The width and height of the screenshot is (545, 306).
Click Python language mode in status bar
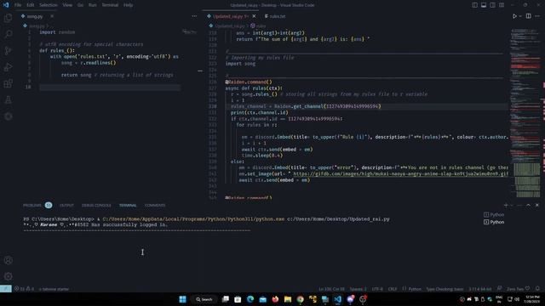tap(415, 289)
